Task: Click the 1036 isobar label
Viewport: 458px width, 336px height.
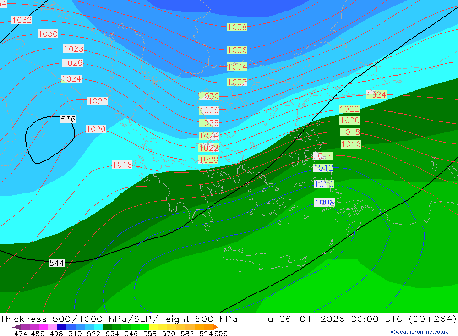Action: (237, 50)
